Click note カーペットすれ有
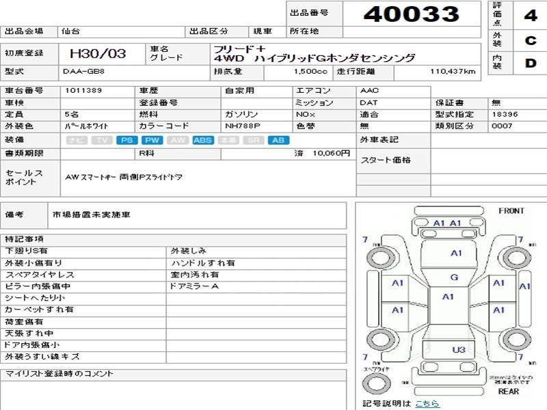Image resolution: width=547 pixels, height=410 pixels. click(39, 310)
